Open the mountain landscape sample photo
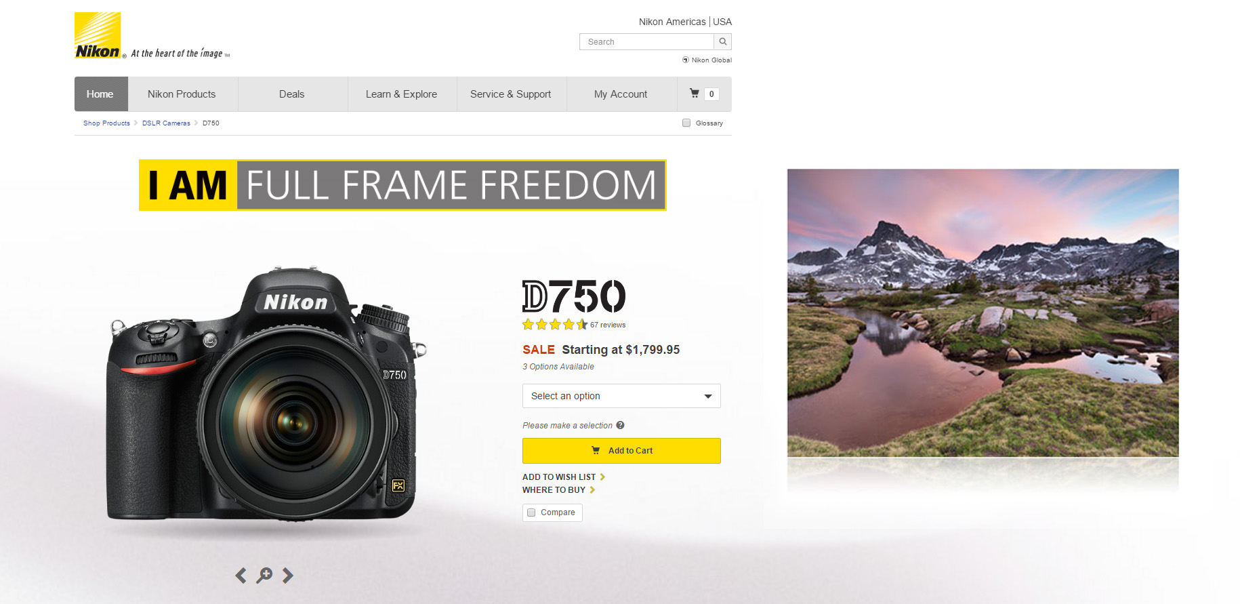The image size is (1240, 604). click(x=983, y=313)
